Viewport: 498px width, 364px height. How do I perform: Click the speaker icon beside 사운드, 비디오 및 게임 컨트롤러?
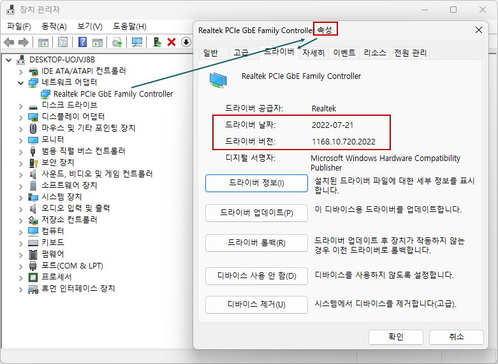[x=33, y=174]
